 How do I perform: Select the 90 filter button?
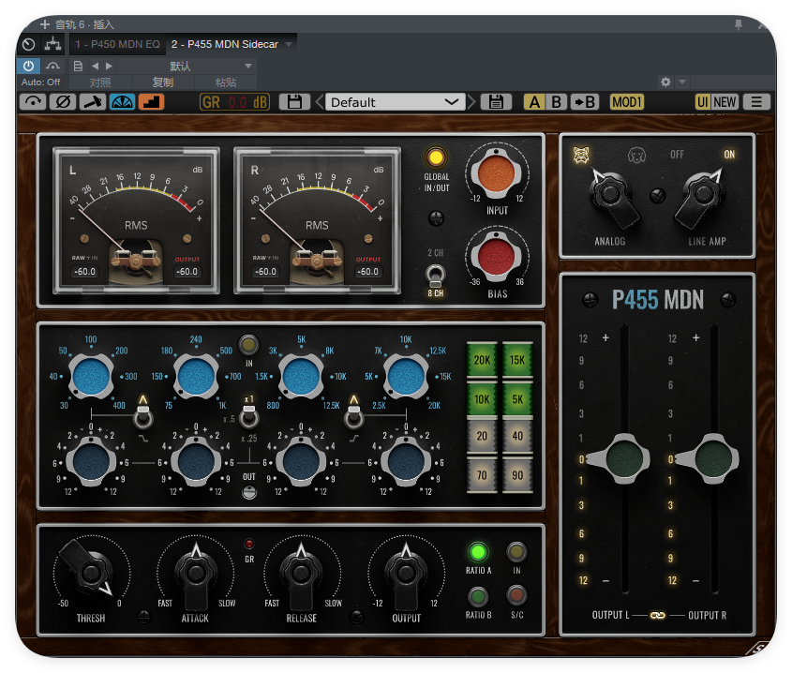517,475
